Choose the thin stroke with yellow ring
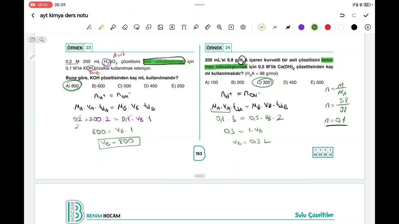The width and height of the screenshot is (399, 224). tap(262, 27)
